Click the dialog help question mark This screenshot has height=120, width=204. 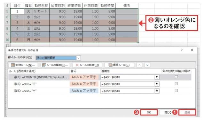[x=182, y=50]
